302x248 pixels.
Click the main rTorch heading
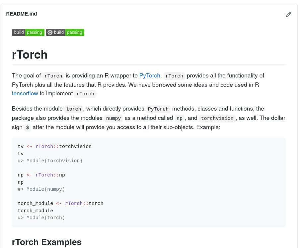click(30, 55)
